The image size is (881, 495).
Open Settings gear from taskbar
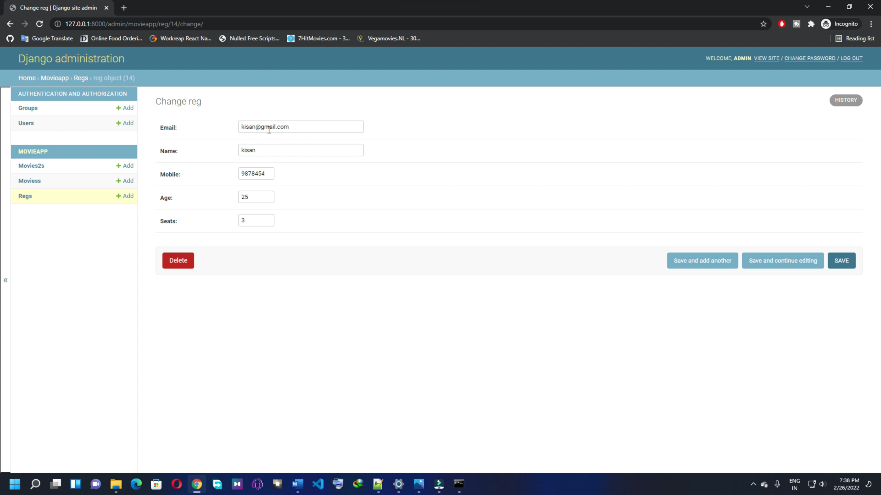pos(398,484)
